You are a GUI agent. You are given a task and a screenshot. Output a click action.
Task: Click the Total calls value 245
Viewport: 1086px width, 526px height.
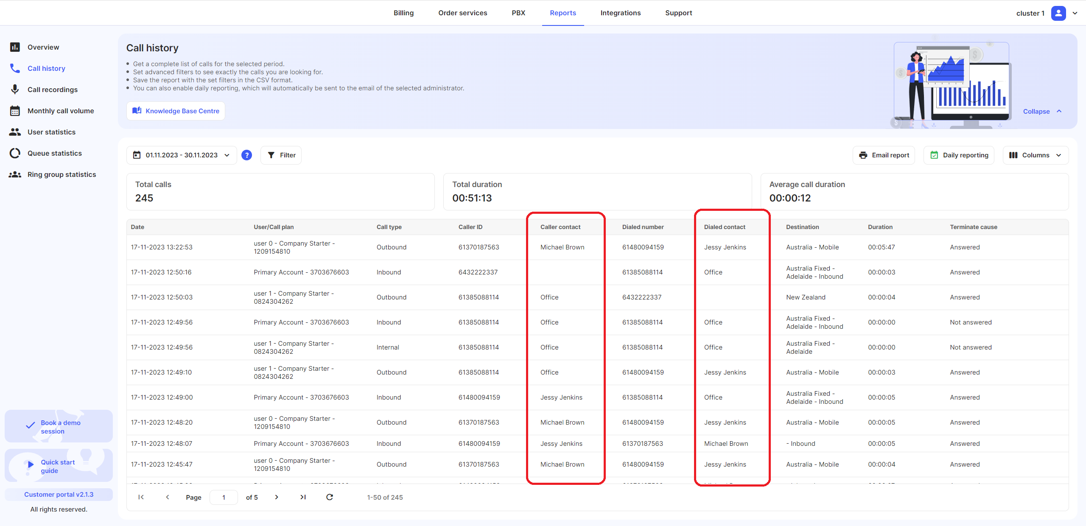click(x=144, y=198)
